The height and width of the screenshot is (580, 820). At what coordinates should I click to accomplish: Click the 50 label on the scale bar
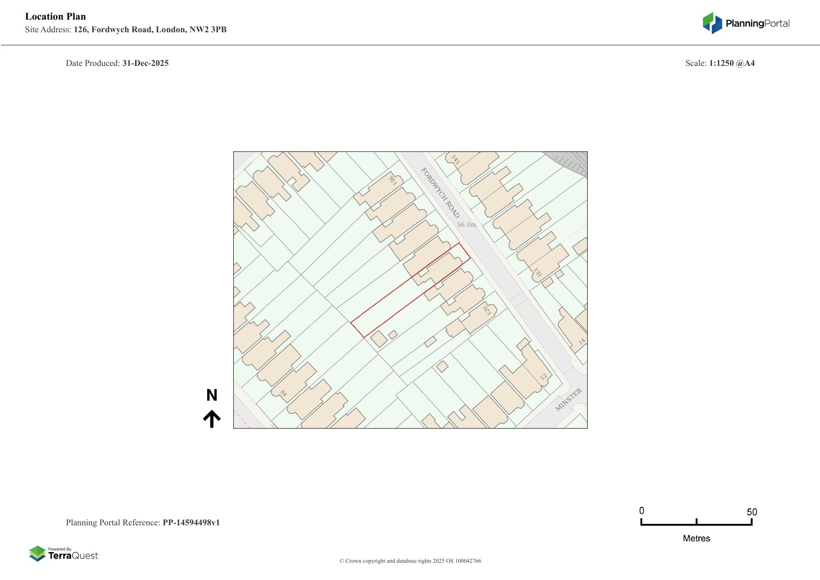751,512
